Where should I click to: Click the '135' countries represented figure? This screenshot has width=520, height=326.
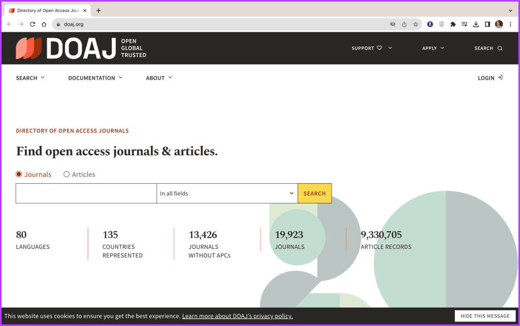pyautogui.click(x=110, y=235)
